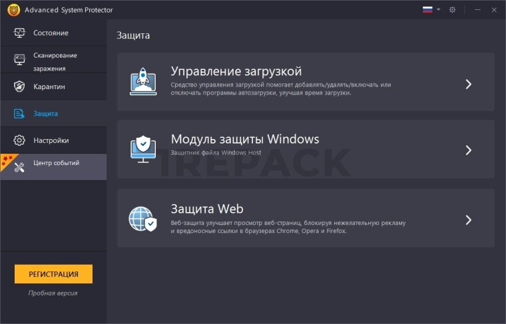Click the Центр событий tools icon

click(x=19, y=166)
